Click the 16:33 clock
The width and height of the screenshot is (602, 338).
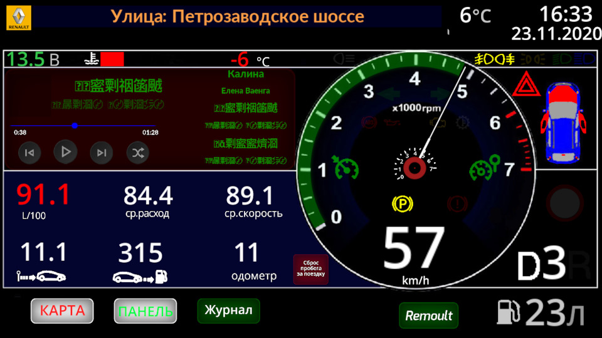pos(566,14)
